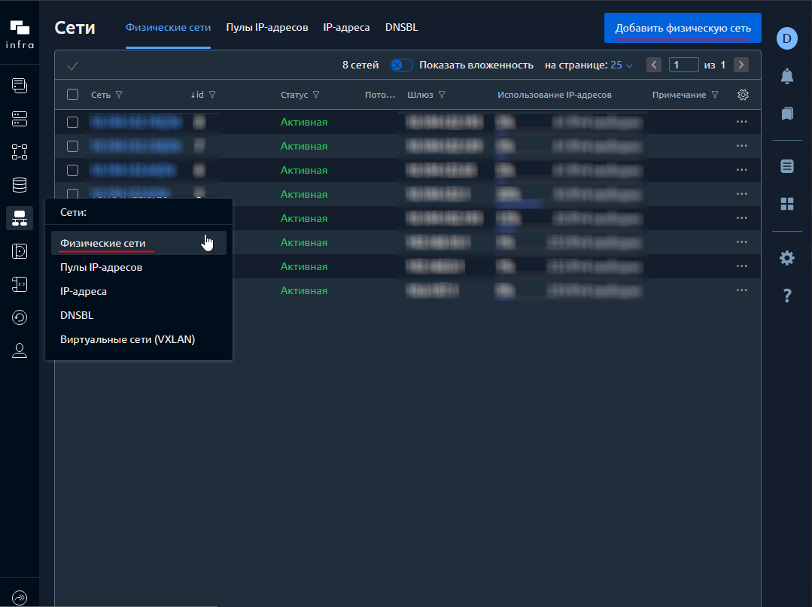This screenshot has height=607, width=812.
Task: Open the storage database sidebar icon
Action: coord(20,185)
